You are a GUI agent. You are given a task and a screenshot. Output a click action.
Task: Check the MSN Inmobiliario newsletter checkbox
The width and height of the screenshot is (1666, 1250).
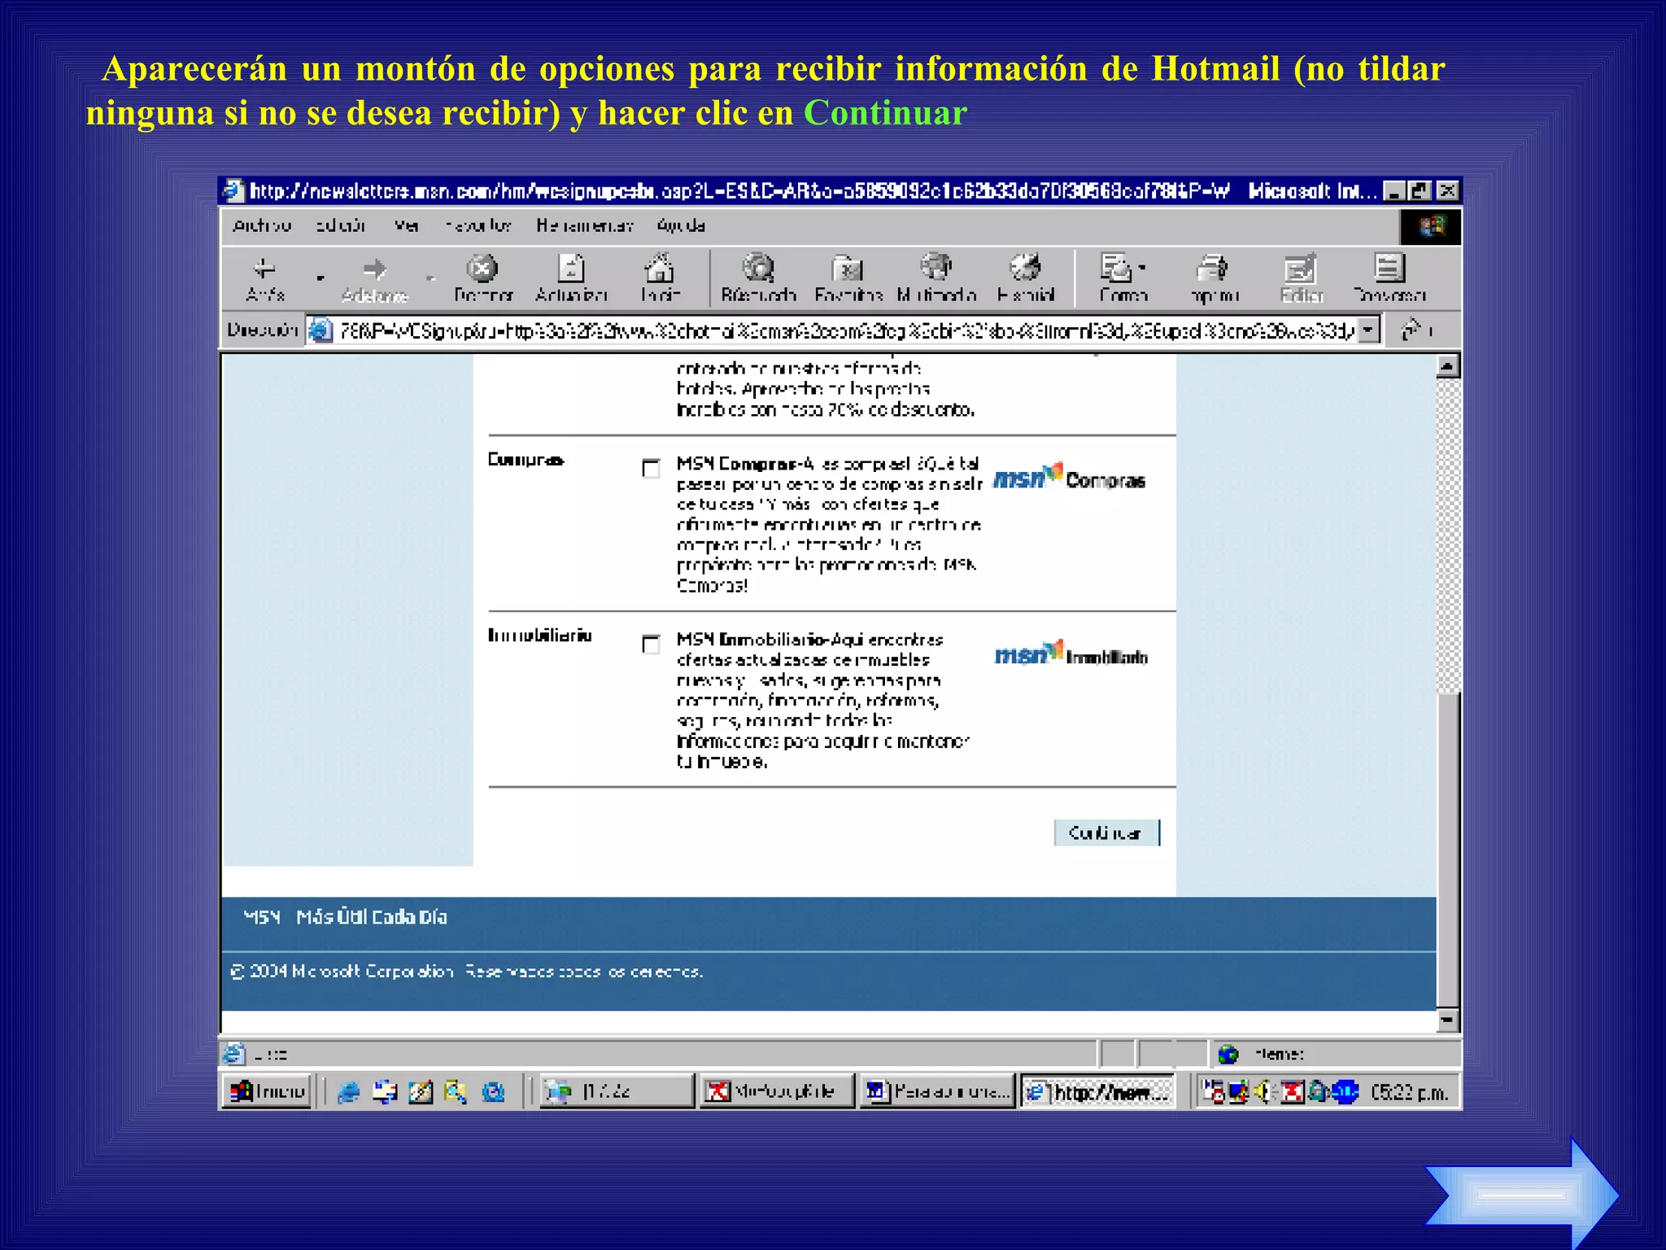(x=651, y=644)
